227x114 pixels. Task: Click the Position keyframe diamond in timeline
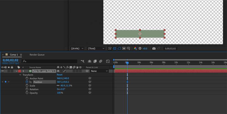[x=127, y=82]
